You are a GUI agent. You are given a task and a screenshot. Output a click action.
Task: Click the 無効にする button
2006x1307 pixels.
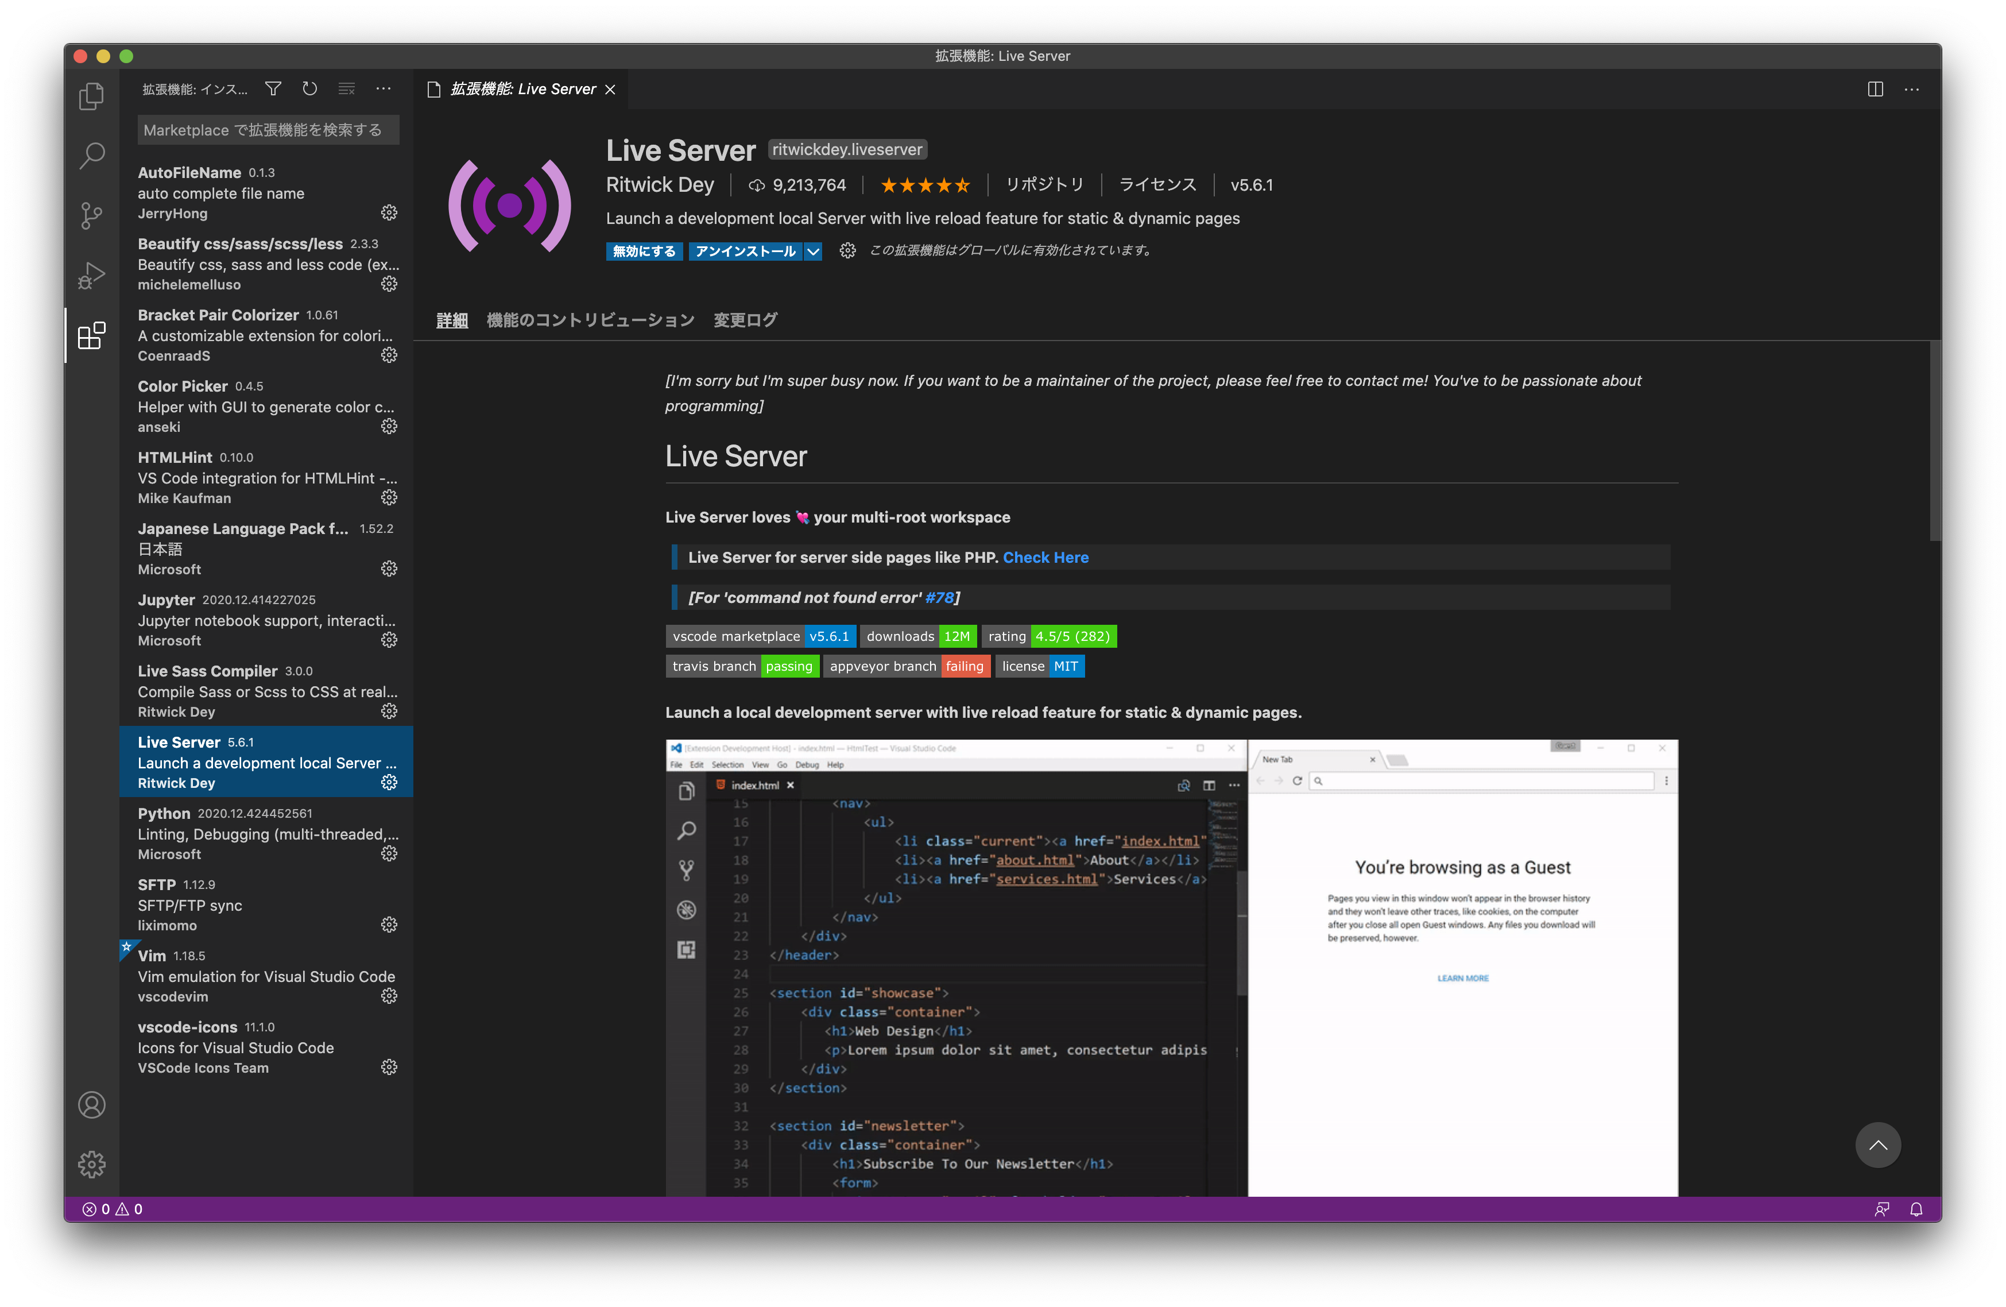(644, 252)
